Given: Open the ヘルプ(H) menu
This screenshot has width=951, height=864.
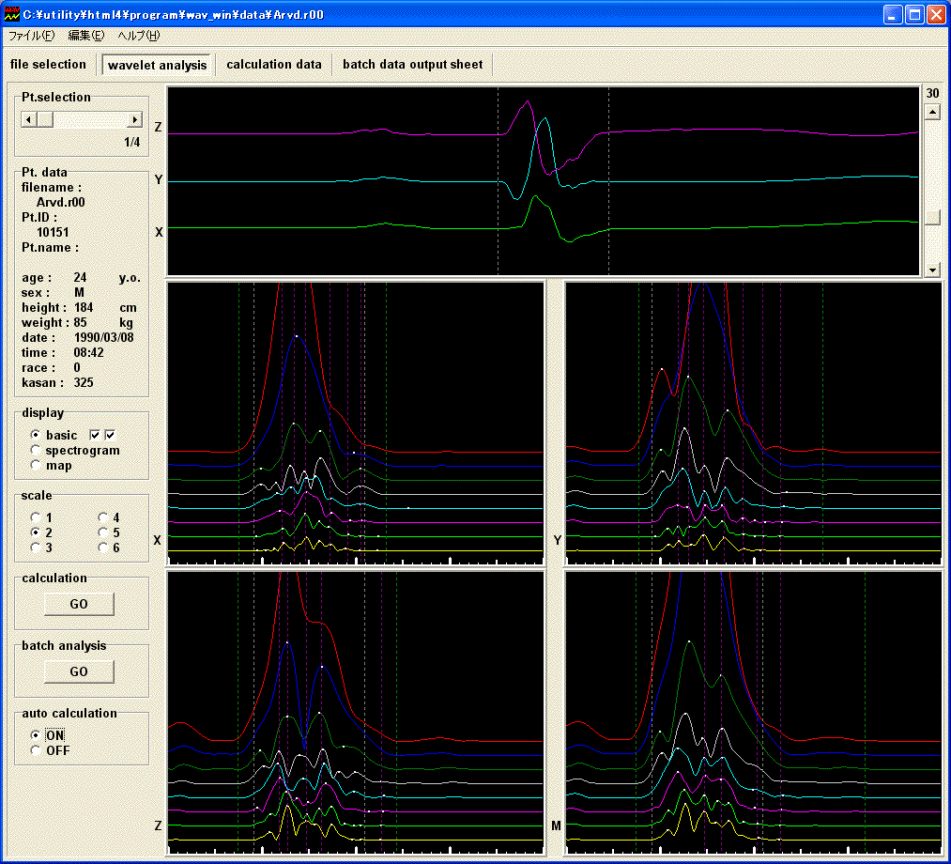Looking at the screenshot, I should point(139,36).
